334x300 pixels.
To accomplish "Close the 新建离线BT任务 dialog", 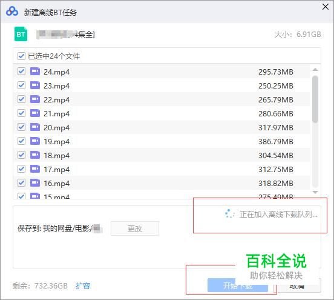I will pos(326,7).
